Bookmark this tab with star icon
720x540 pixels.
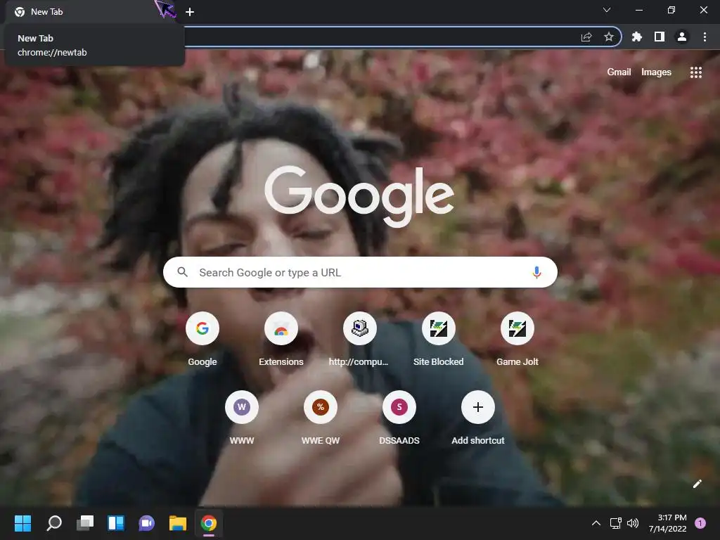click(608, 37)
